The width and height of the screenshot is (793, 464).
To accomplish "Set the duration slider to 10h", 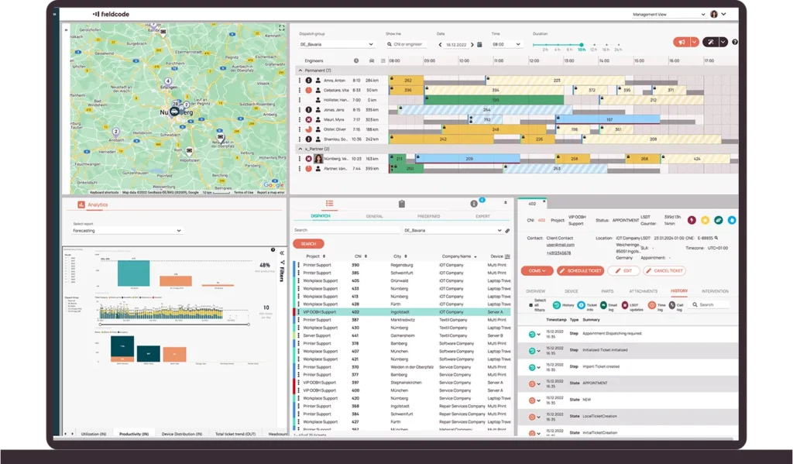I will [582, 45].
